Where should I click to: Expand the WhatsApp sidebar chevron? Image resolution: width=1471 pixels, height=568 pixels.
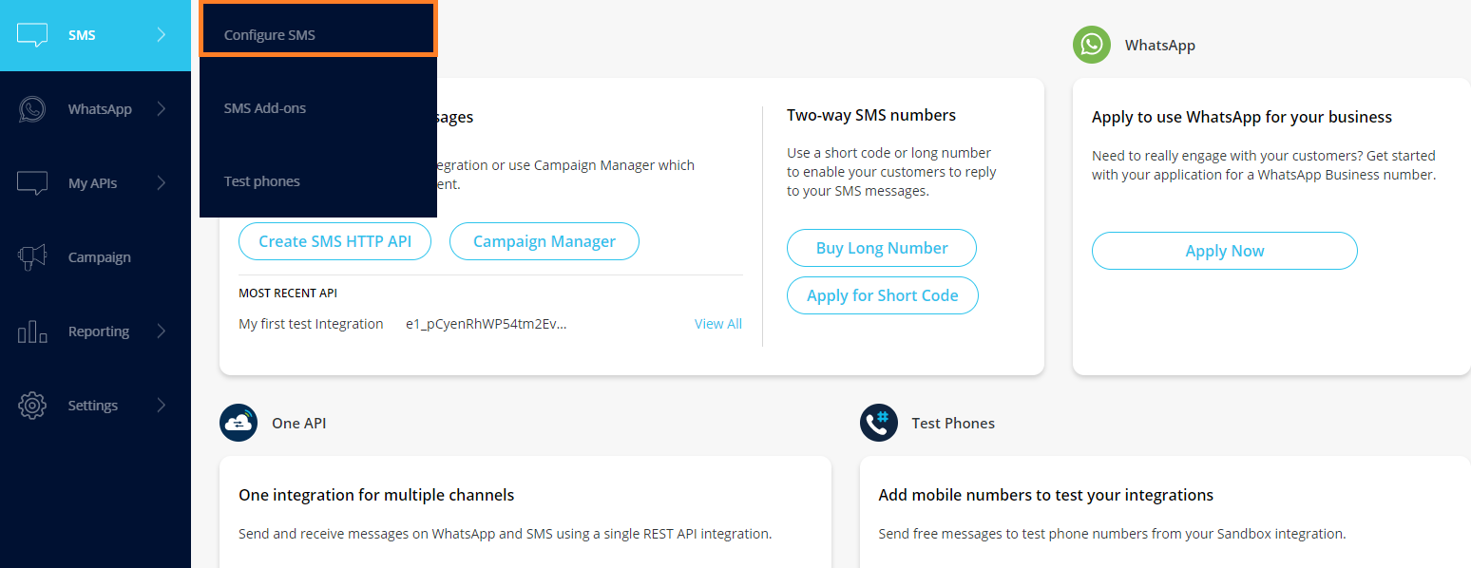click(162, 109)
